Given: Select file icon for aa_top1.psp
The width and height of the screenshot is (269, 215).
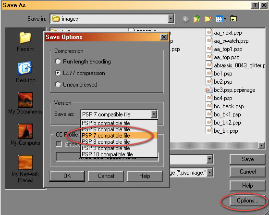Looking at the screenshot, I should click(x=209, y=49).
